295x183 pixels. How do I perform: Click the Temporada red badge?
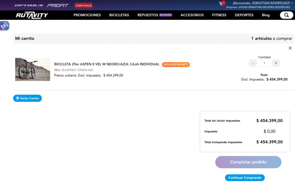pyautogui.click(x=84, y=5)
